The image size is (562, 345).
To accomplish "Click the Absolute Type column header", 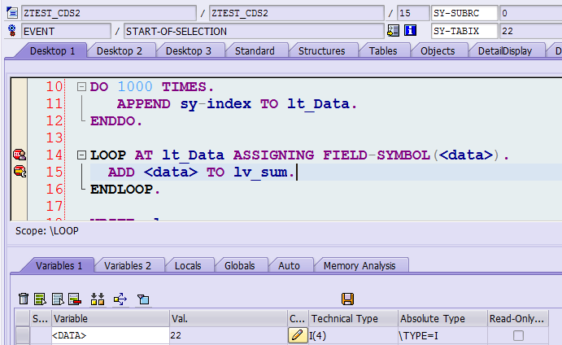I will (442, 318).
